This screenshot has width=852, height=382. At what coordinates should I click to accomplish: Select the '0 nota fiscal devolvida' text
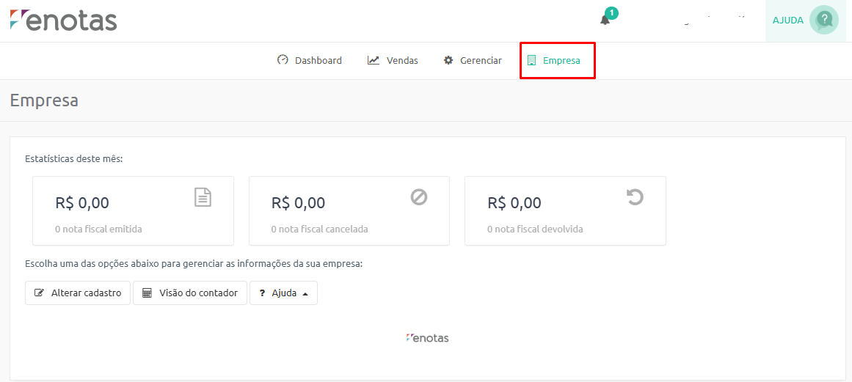point(535,229)
